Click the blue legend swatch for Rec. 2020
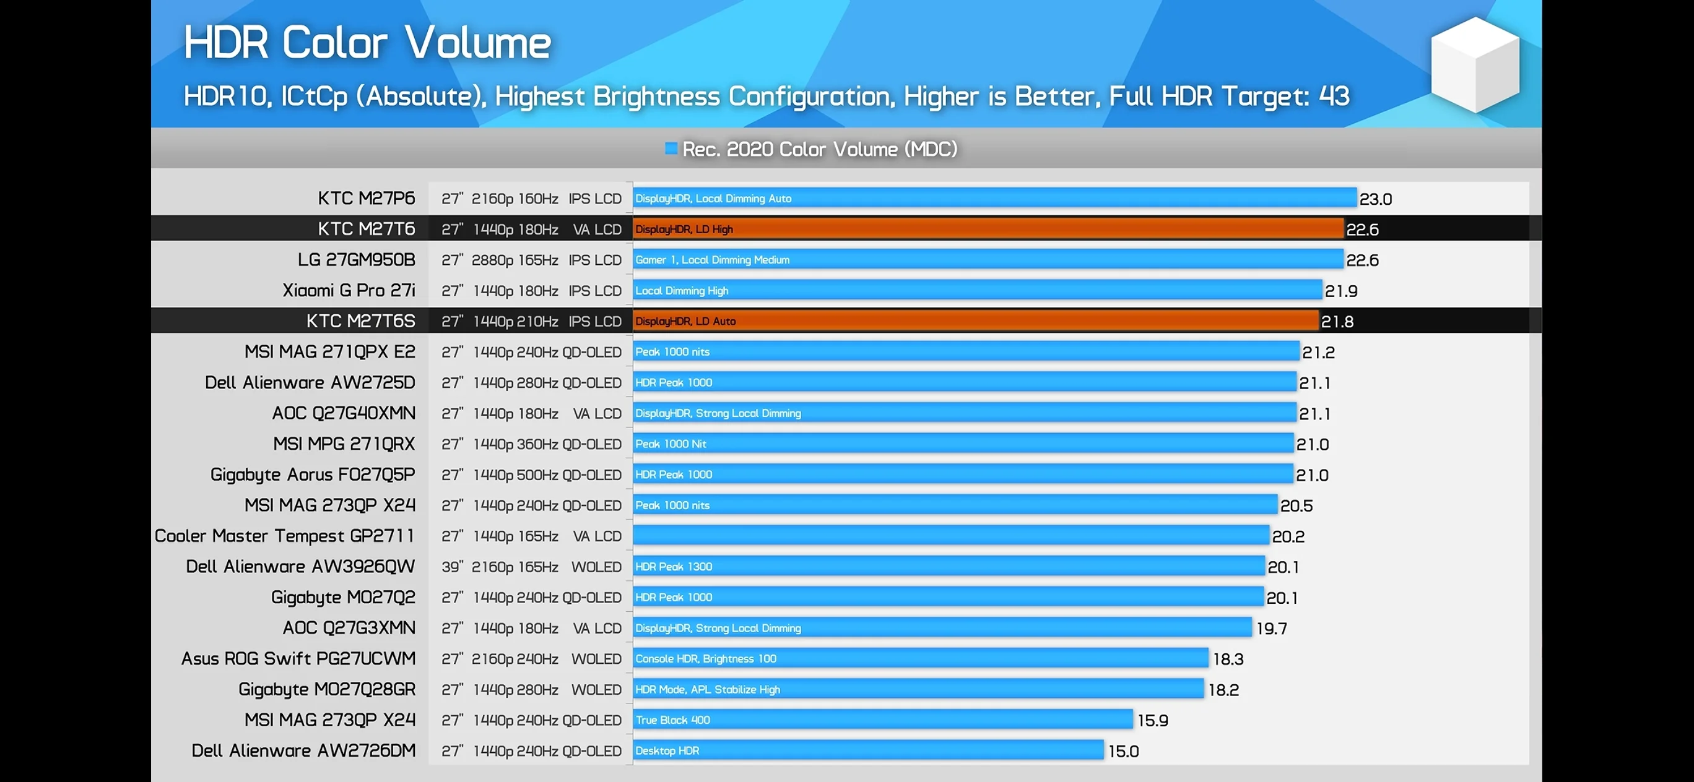 coord(671,148)
